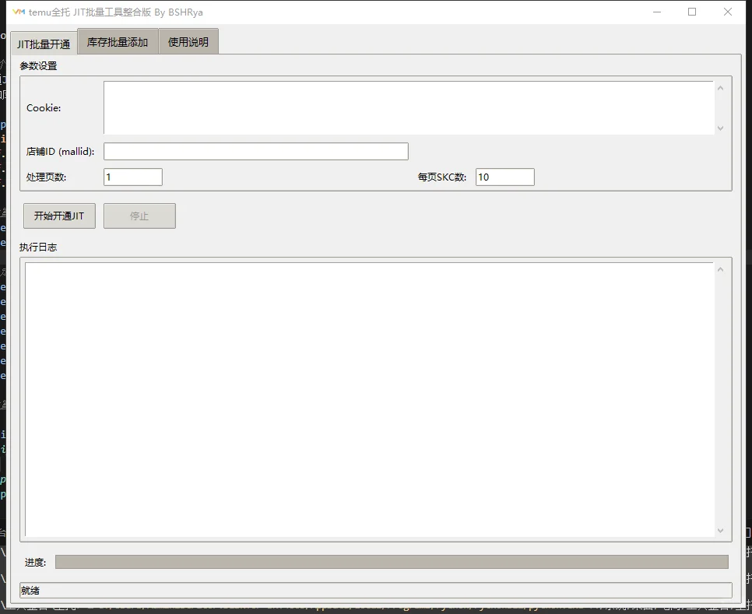752x614 pixels.
Task: Click the 执行日志 scroll down arrow
Action: point(720,530)
